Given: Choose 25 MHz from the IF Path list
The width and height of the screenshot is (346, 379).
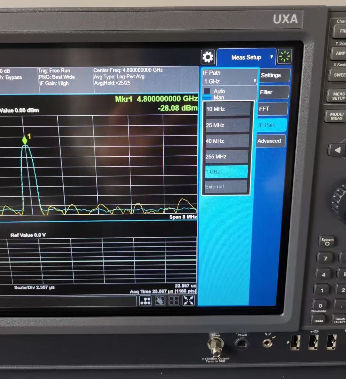Looking at the screenshot, I should [x=227, y=125].
